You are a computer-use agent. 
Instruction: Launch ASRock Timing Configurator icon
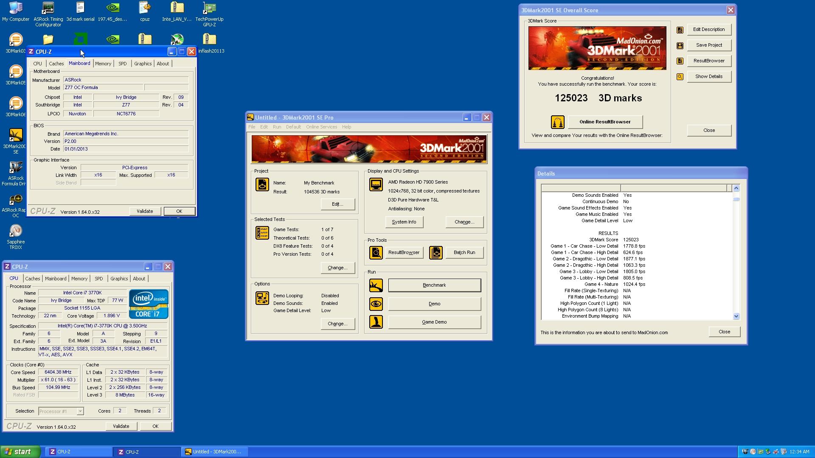coord(48,14)
